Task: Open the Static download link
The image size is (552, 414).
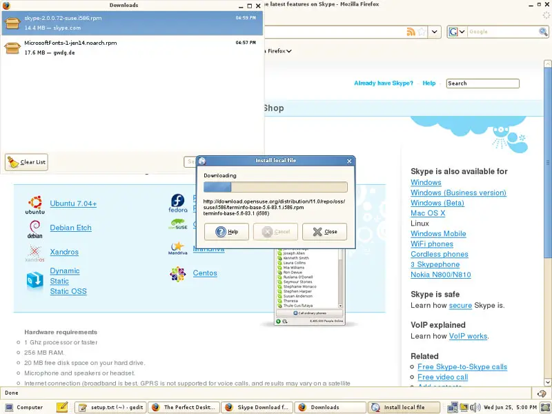Action: click(x=59, y=281)
